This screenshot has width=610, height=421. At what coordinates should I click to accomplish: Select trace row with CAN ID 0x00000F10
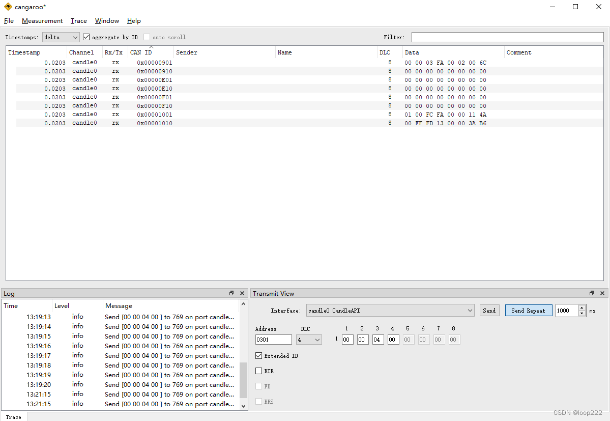point(310,106)
